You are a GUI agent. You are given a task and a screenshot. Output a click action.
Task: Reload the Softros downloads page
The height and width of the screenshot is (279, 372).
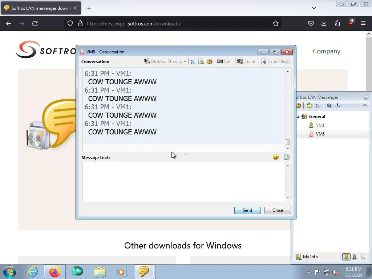tap(35, 24)
